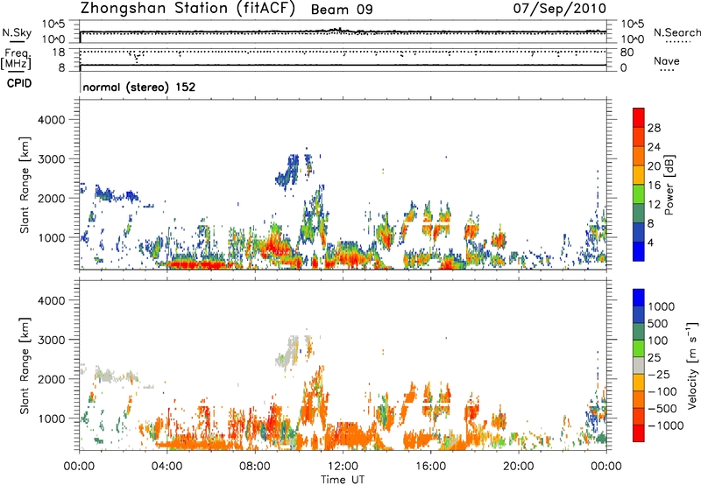The image size is (701, 485).
Task: Click the 3000 tick on velocity panel
Action: point(52,340)
